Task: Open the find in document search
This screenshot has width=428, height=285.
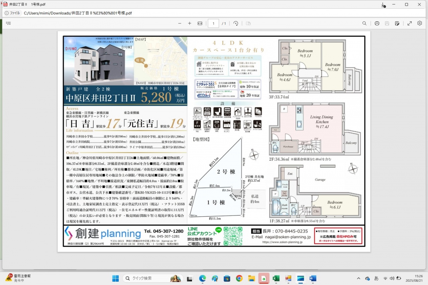Action: tap(364, 23)
